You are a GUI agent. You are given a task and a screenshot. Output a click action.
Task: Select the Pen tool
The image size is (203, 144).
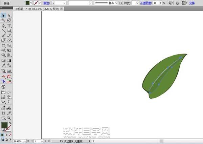(x=3, y=26)
